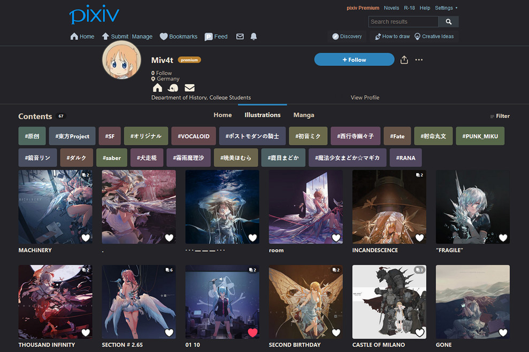Image resolution: width=529 pixels, height=352 pixels.
Task: Switch to the Manga tab
Action: 303,114
